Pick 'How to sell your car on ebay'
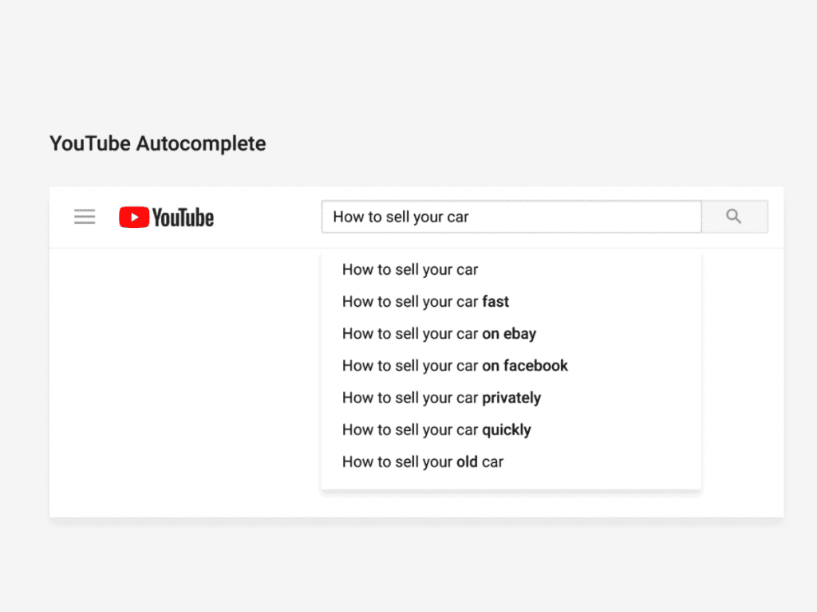 point(438,333)
